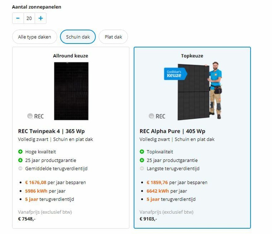Click the quantity field showing 20
This screenshot has width=272, height=234.
29,18
